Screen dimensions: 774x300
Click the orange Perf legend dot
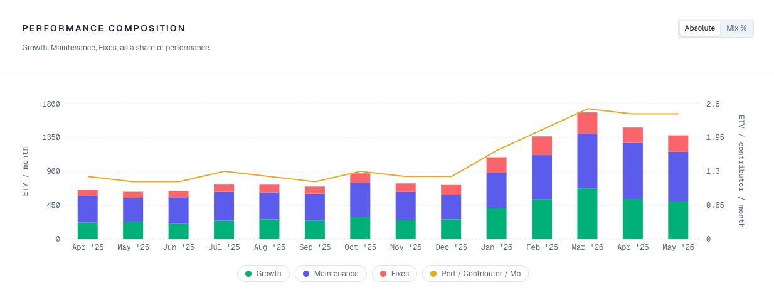tap(433, 274)
